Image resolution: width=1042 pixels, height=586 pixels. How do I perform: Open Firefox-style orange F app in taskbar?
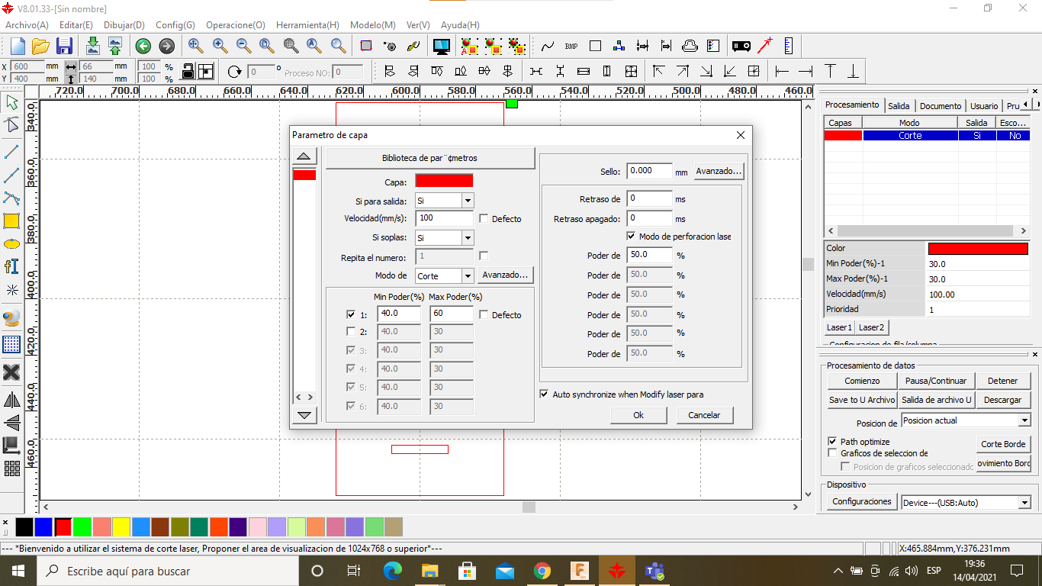pyautogui.click(x=580, y=571)
